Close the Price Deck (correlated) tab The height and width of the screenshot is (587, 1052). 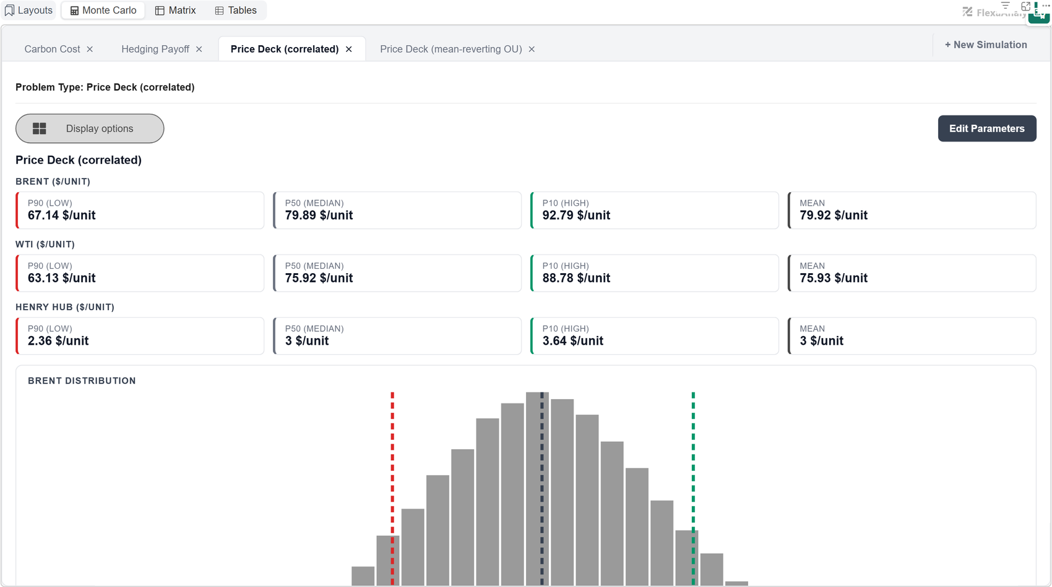tap(349, 49)
